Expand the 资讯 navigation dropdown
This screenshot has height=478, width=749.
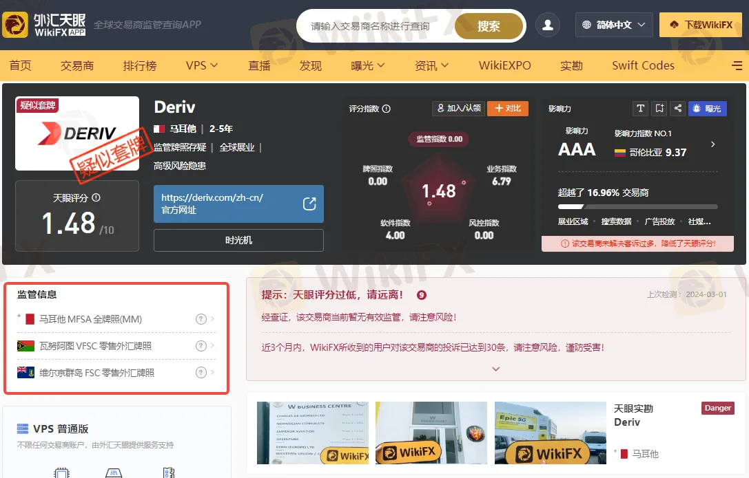point(432,66)
